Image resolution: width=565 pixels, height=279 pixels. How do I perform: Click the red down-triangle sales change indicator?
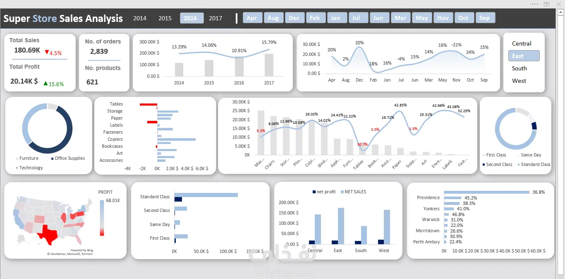tap(47, 53)
